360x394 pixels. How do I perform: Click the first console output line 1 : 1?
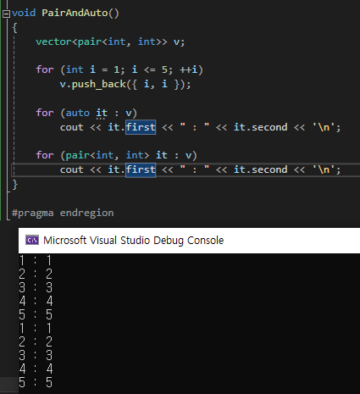point(36,260)
